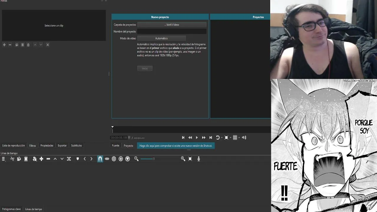Screen dimensions: 377x212
Task: Click the timecode field 00:00:00.000
Action: [119, 138]
